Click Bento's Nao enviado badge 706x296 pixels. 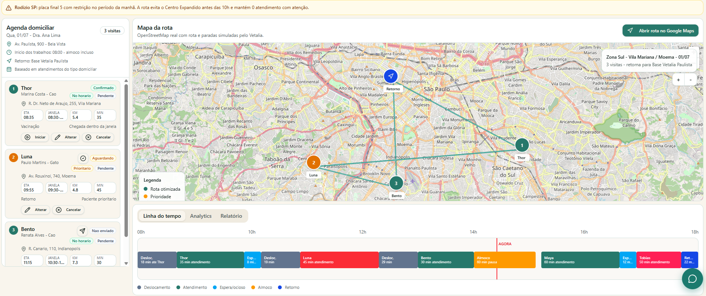(103, 231)
